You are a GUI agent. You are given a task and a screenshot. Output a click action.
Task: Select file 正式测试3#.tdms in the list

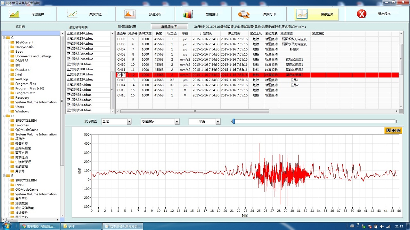[79, 64]
